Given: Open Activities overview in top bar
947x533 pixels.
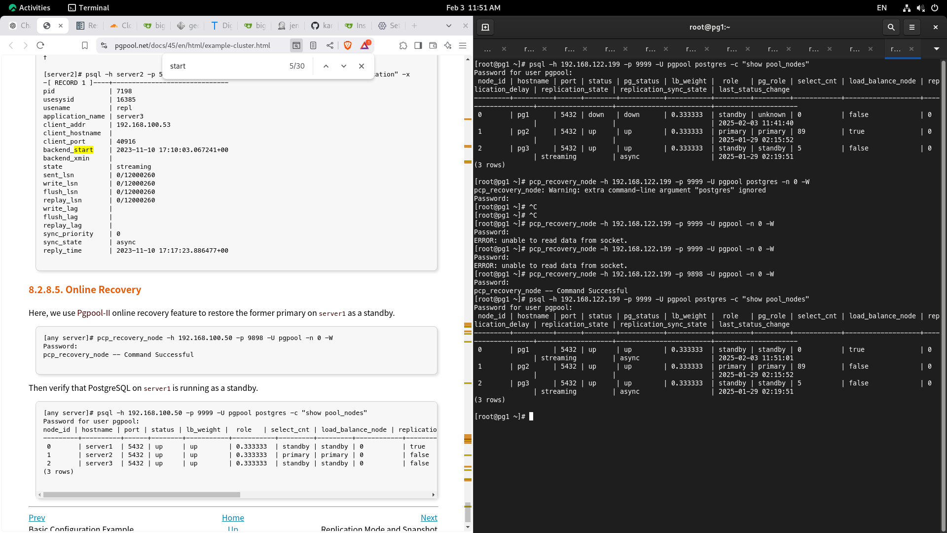Looking at the screenshot, I should tap(30, 7).
